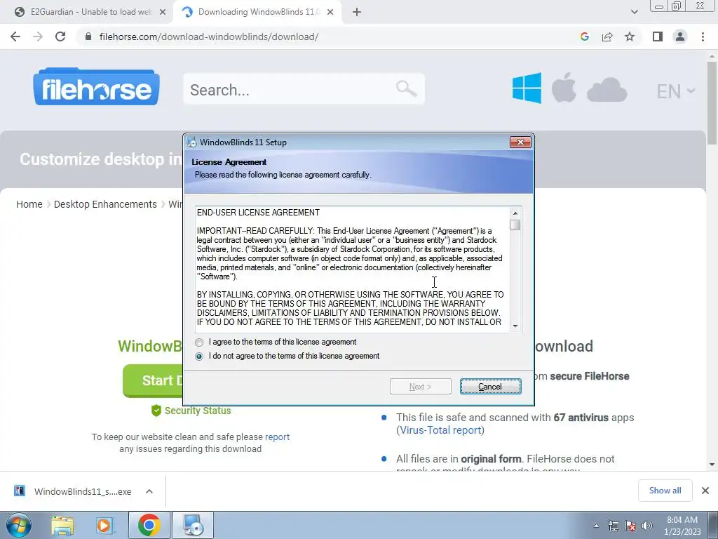The width and height of the screenshot is (718, 539).
Task: Show hidden tray icons arrow
Action: (x=596, y=526)
